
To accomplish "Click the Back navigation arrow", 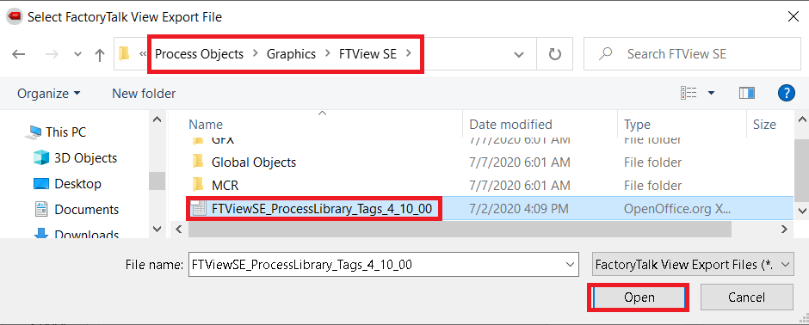I will 19,54.
